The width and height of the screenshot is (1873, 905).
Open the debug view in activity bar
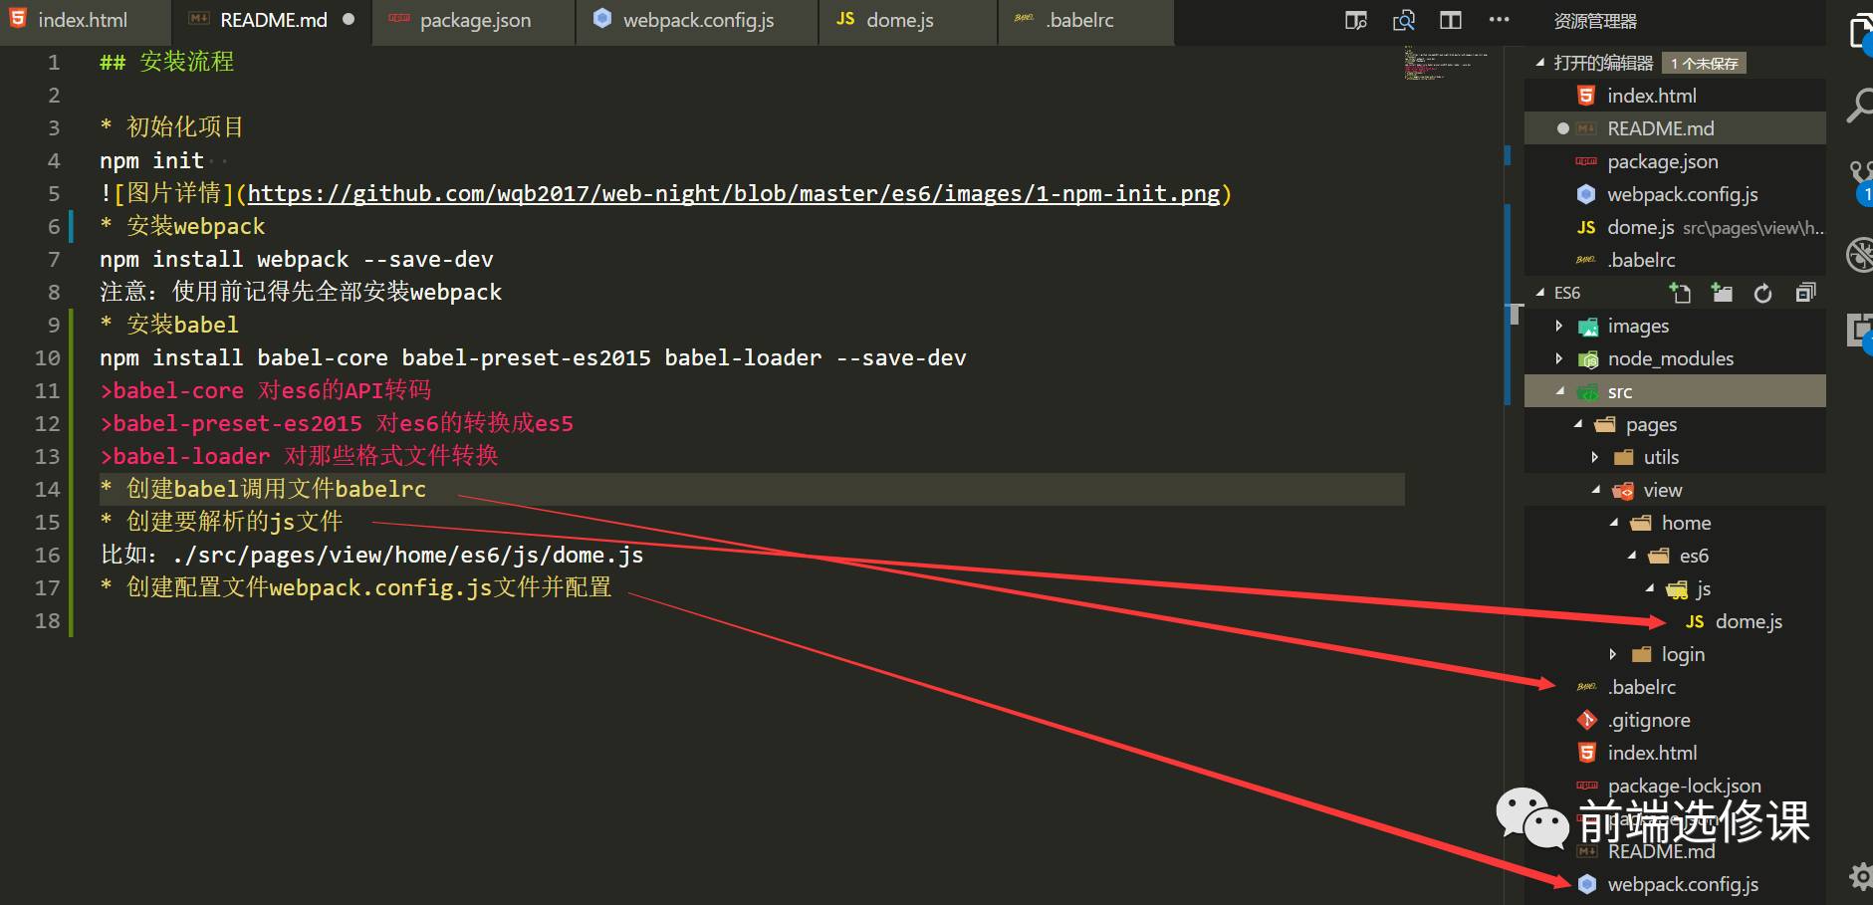pyautogui.click(x=1858, y=255)
